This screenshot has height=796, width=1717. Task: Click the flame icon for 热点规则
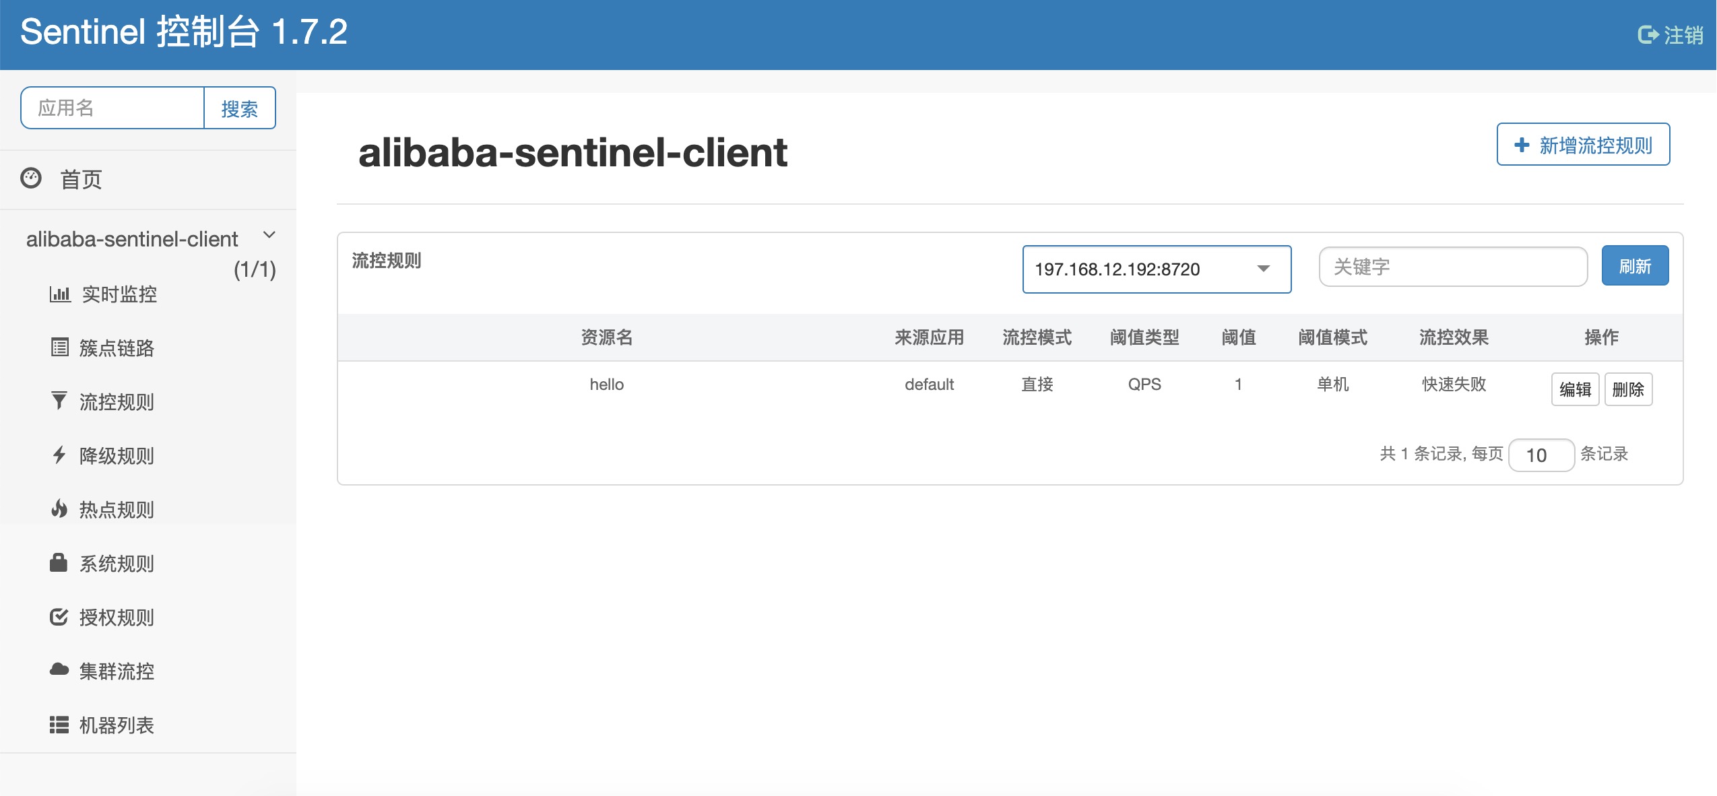59,508
